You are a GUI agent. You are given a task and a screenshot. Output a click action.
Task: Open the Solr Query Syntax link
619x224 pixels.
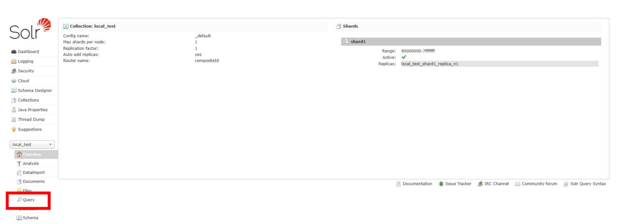click(588, 184)
